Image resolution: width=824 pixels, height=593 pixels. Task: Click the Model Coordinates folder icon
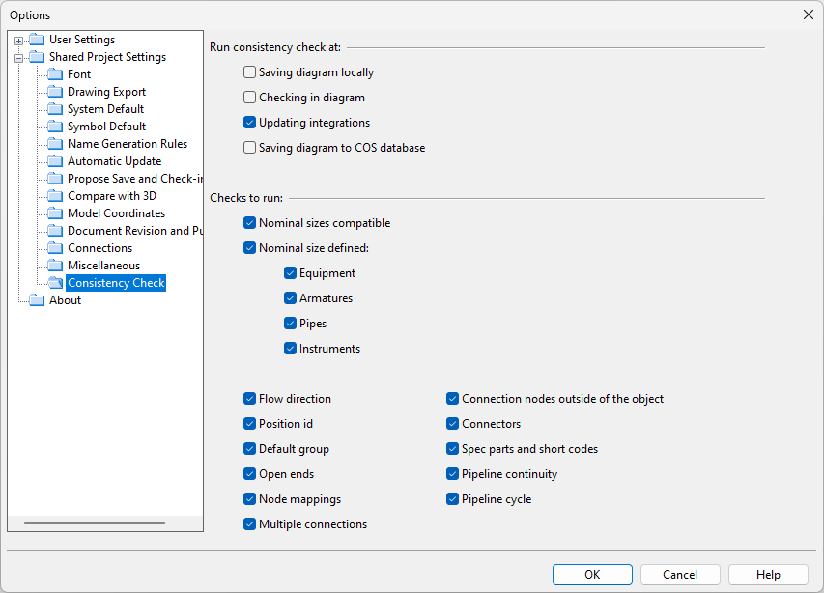[55, 213]
